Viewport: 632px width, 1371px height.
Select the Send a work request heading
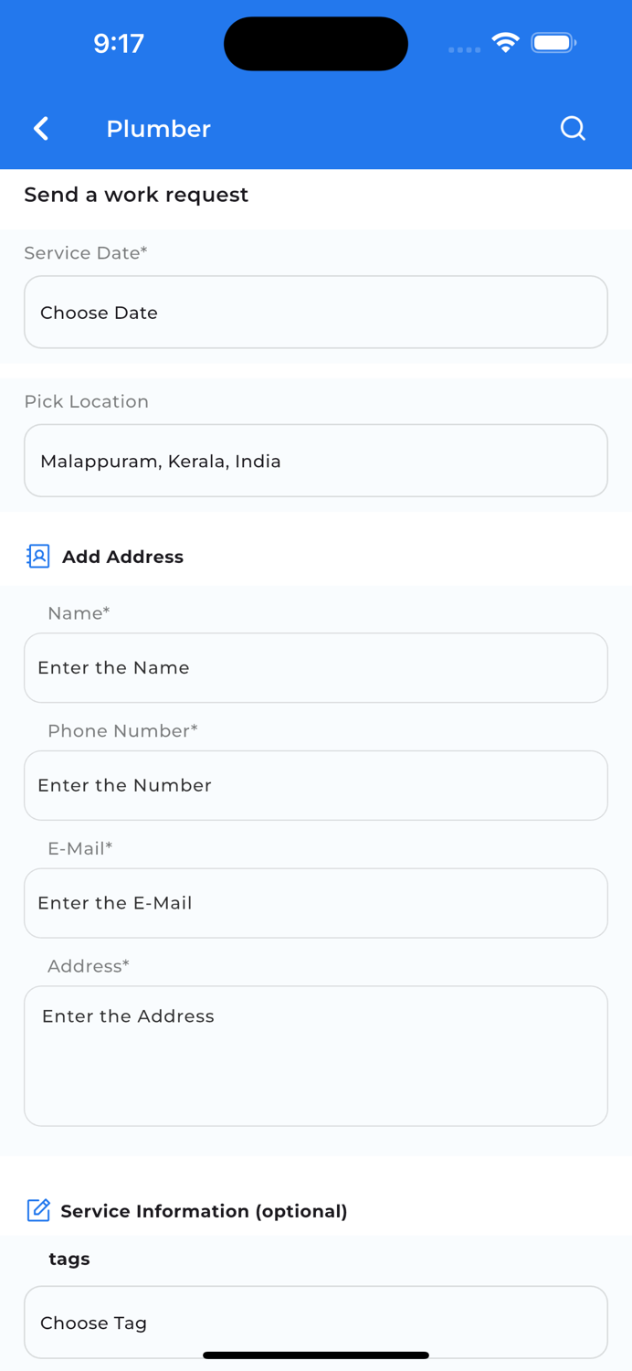[135, 195]
